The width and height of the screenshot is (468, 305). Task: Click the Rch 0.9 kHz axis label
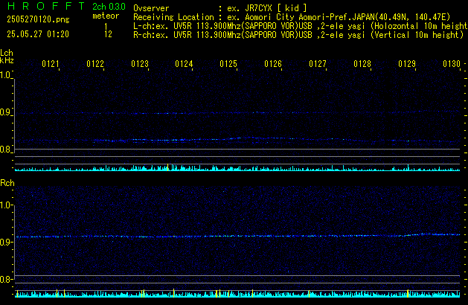coord(5,242)
